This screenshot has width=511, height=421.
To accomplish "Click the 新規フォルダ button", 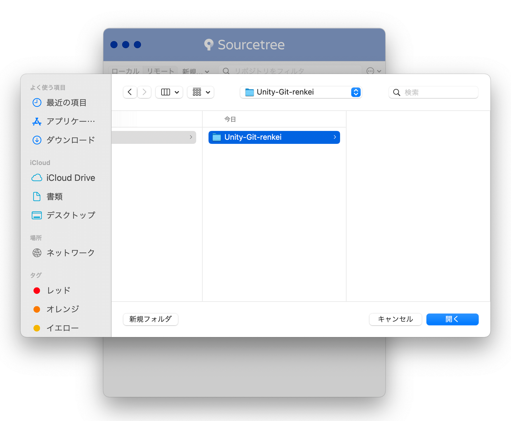I will point(150,319).
